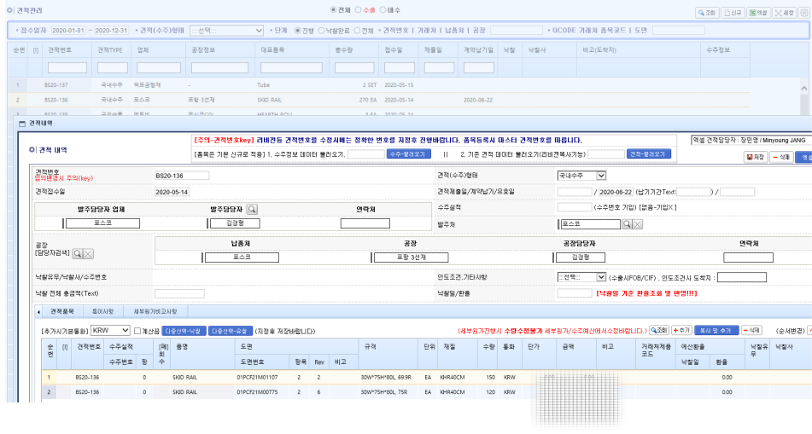812x434 pixels.
Task: Switch to the 특이사항 tab
Action: (x=102, y=311)
